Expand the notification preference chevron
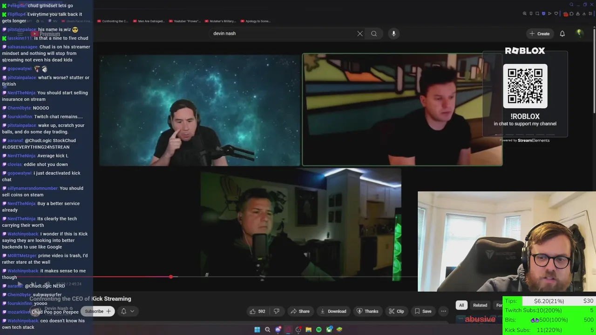Screen dimensions: 596x335 132,311
